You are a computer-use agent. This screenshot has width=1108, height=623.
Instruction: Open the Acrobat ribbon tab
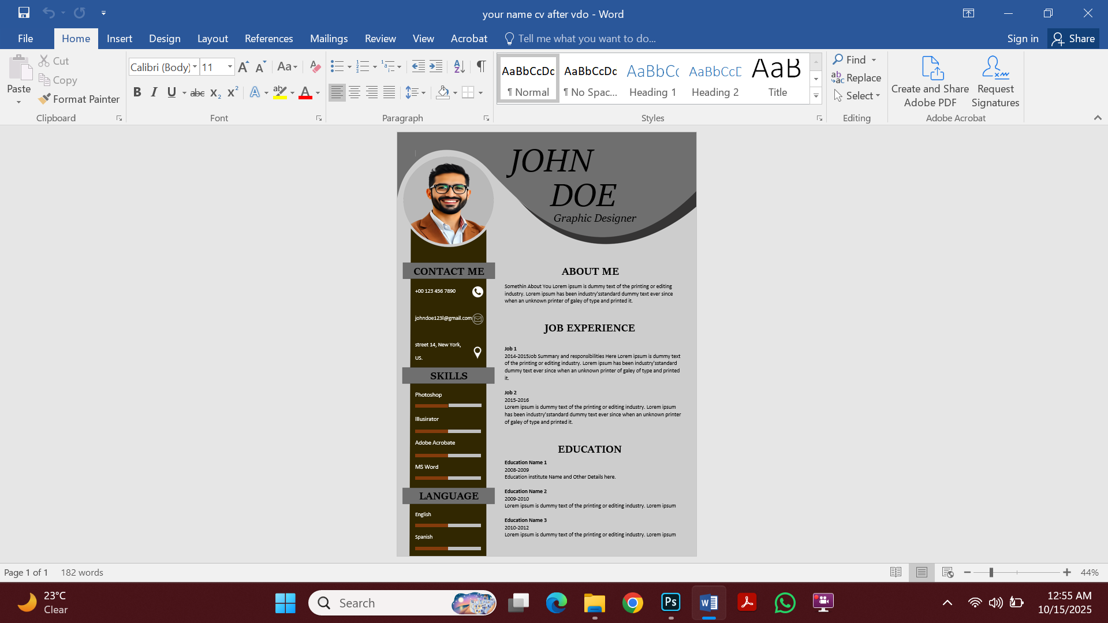tap(468, 38)
